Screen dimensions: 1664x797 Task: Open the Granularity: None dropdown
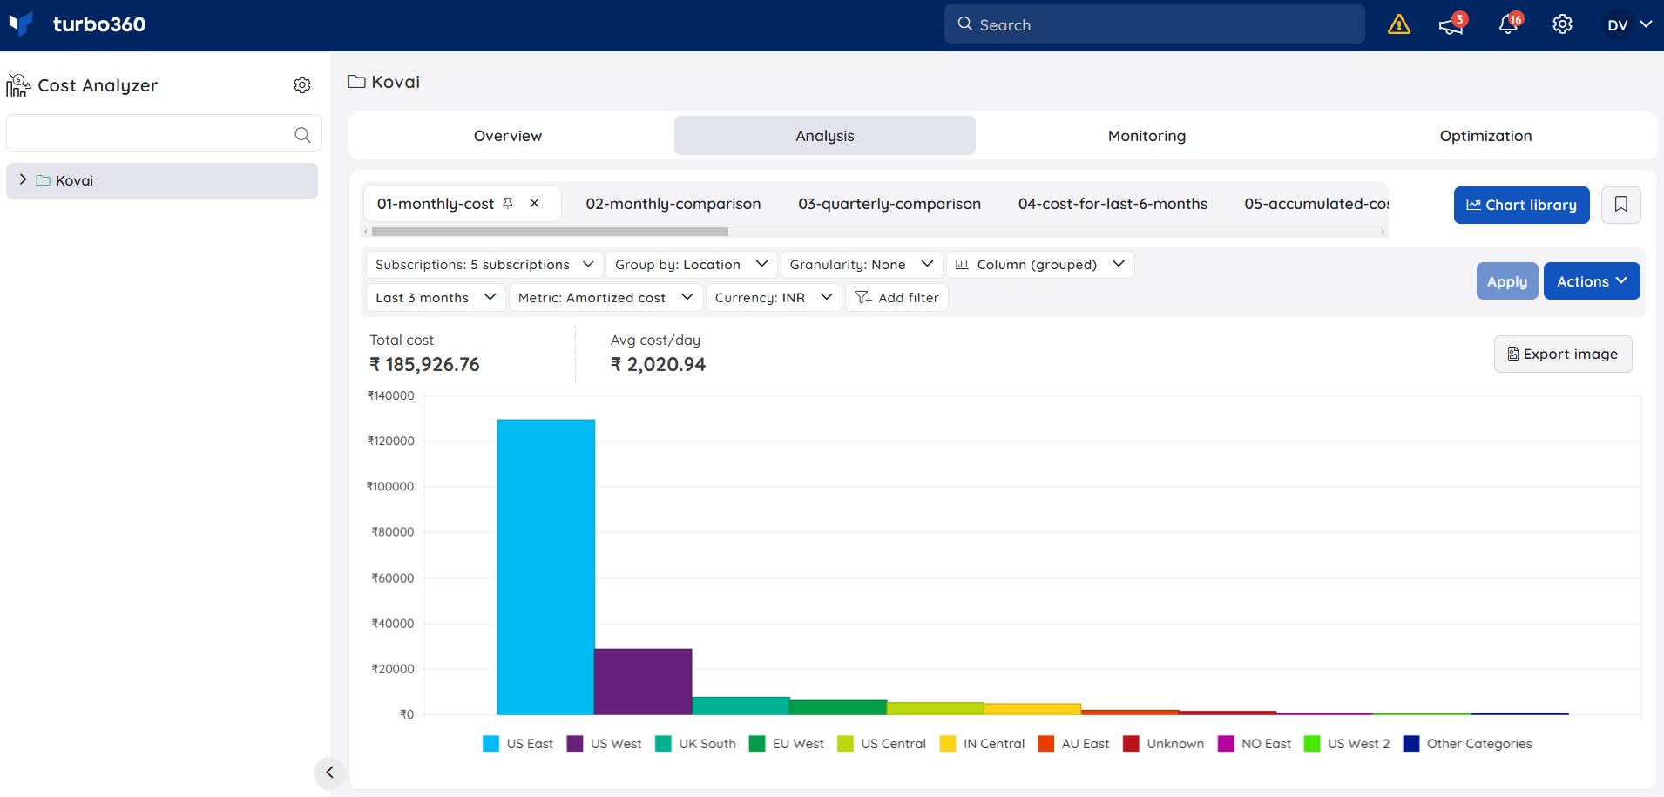(x=862, y=265)
